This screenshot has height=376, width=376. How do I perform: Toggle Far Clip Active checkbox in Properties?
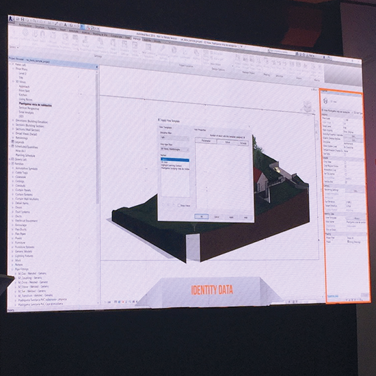tap(346, 174)
